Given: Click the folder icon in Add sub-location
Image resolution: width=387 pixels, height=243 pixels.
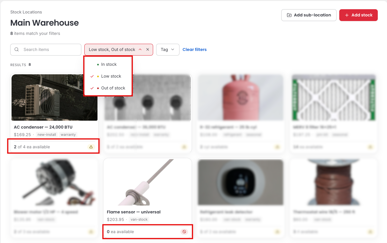Looking at the screenshot, I should coord(289,15).
